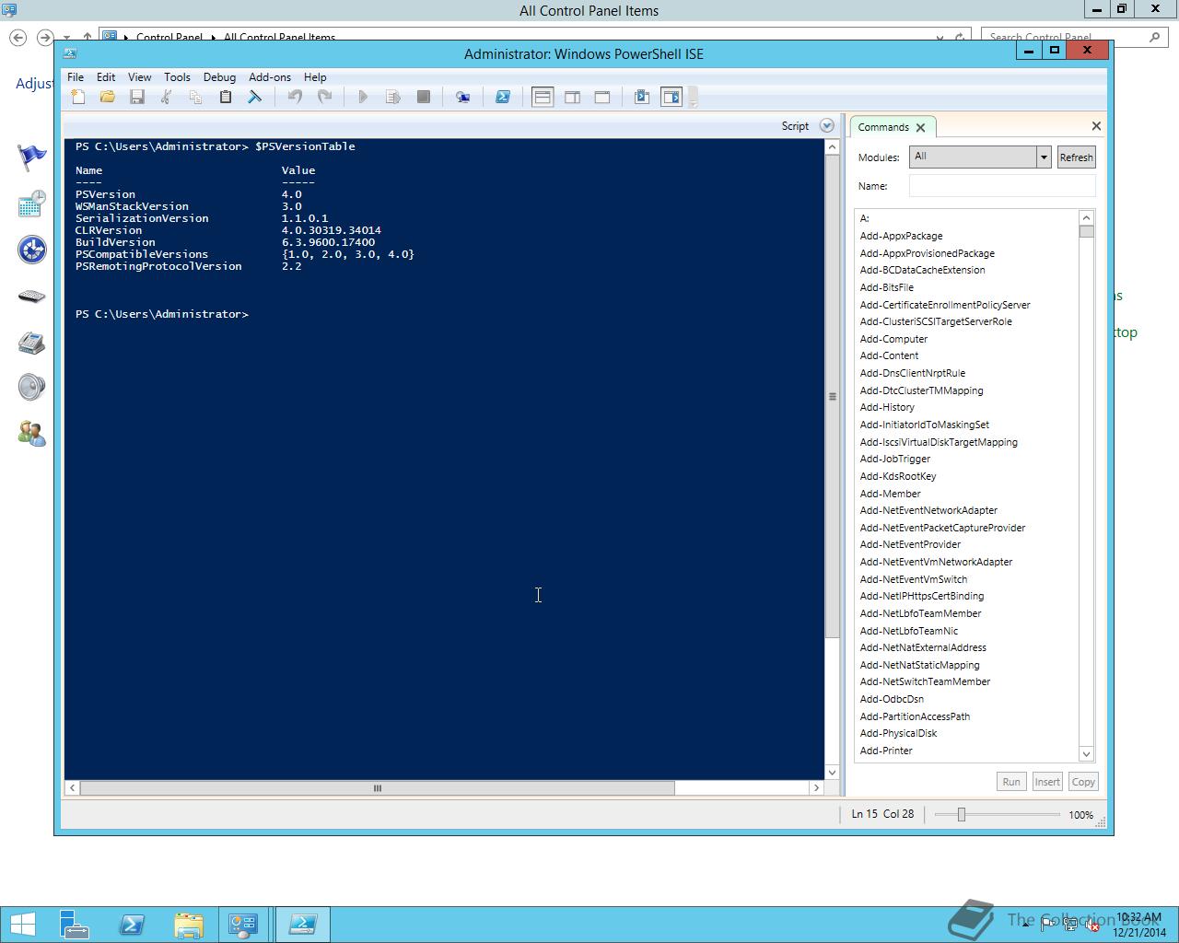Open the View menu
Image resolution: width=1179 pixels, height=943 pixels.
[x=139, y=77]
